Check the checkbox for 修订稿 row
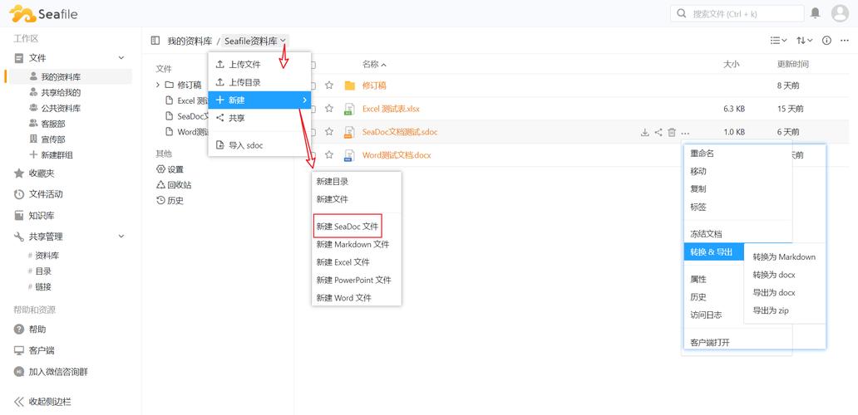The height and width of the screenshot is (415, 858). (x=313, y=85)
